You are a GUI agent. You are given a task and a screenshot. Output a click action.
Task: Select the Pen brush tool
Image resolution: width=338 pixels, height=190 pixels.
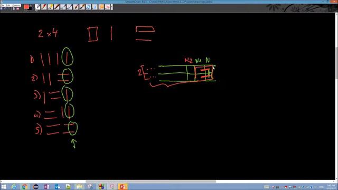(x=37, y=7)
